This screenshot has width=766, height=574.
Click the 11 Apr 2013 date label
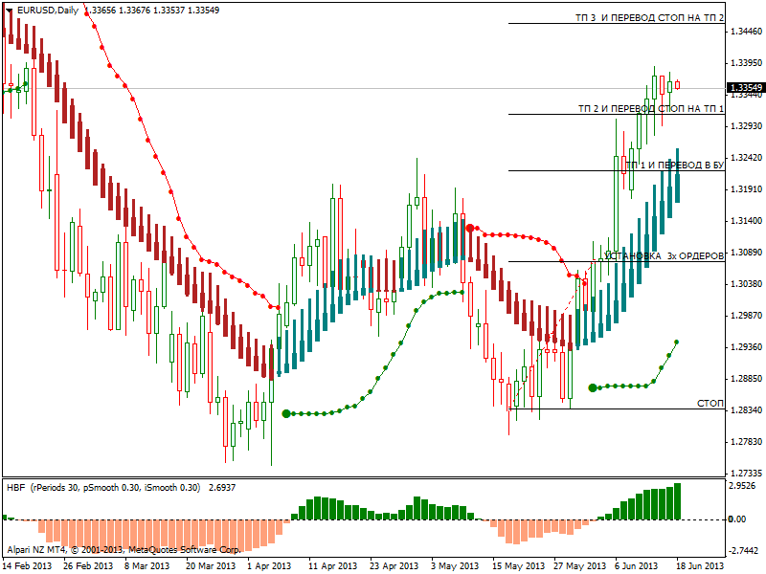(x=332, y=566)
